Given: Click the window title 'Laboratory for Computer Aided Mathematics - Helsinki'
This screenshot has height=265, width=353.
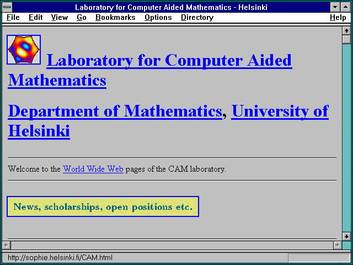Looking at the screenshot, I should 171,7.
